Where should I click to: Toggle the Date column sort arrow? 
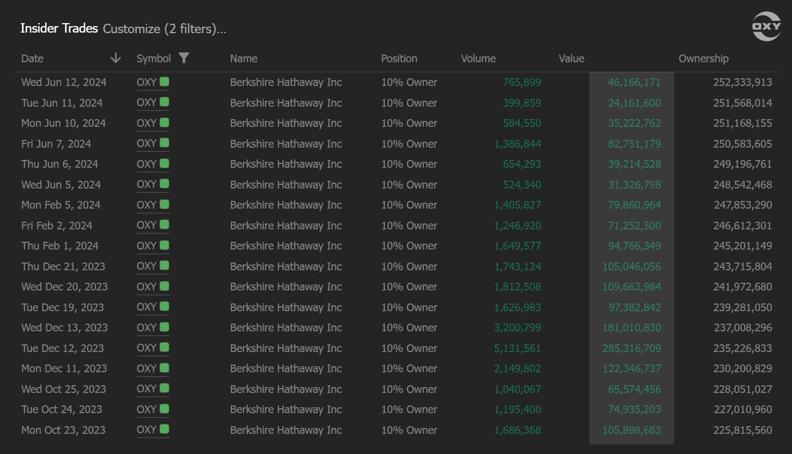[116, 57]
